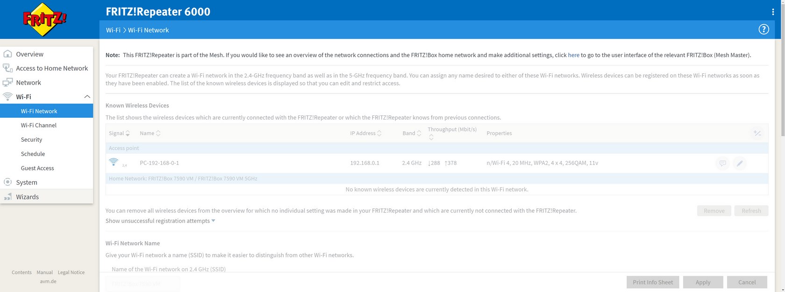Open the Guest Access submenu
Viewport: 785px width, 292px height.
(37, 168)
